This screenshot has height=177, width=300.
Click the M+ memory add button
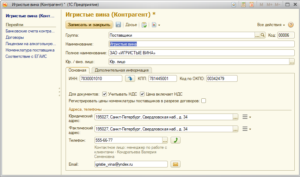click(269, 5)
